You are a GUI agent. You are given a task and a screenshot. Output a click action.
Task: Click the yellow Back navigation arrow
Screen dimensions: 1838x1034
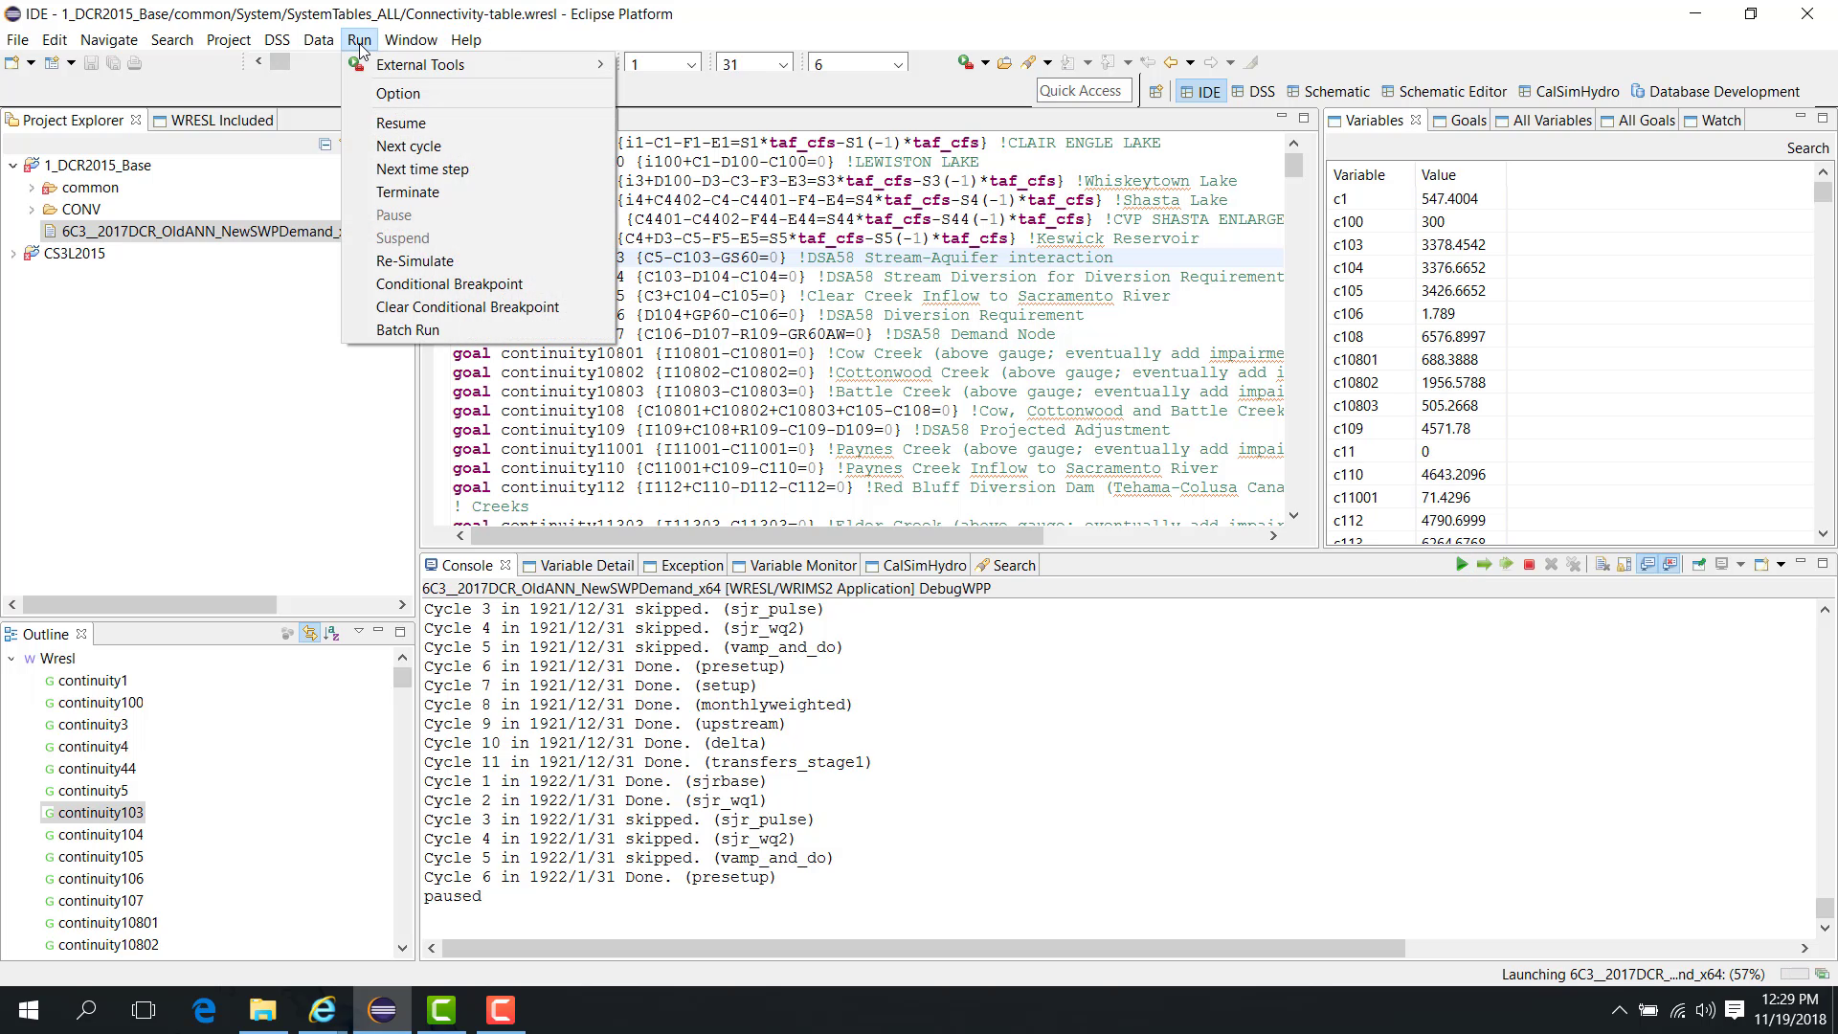pyautogui.click(x=1170, y=63)
